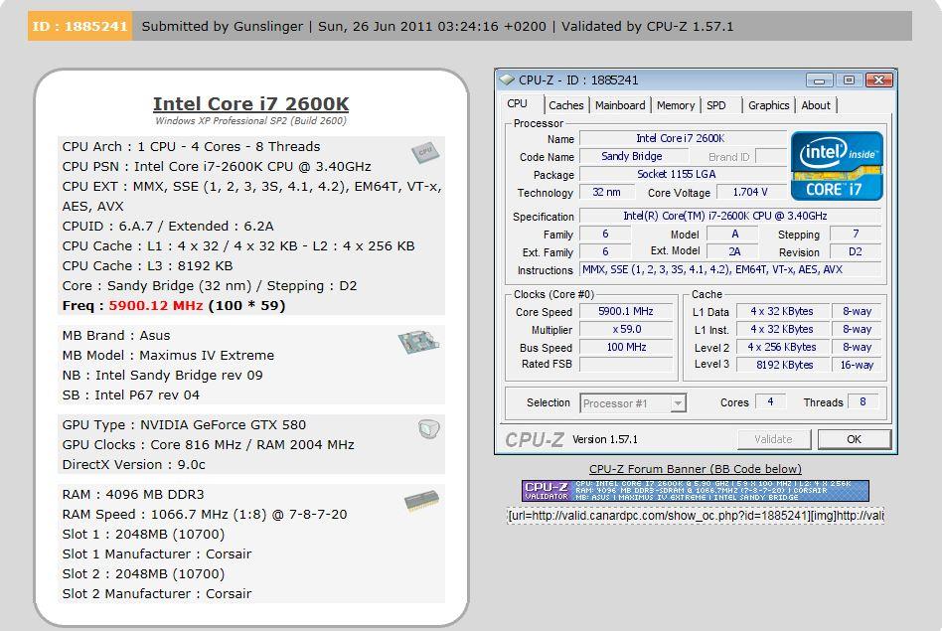Click the Technology value 32 nm
Viewport: 942px width, 631px height.
(x=606, y=193)
